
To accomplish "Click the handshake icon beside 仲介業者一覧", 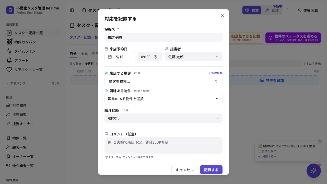I will point(8,166).
